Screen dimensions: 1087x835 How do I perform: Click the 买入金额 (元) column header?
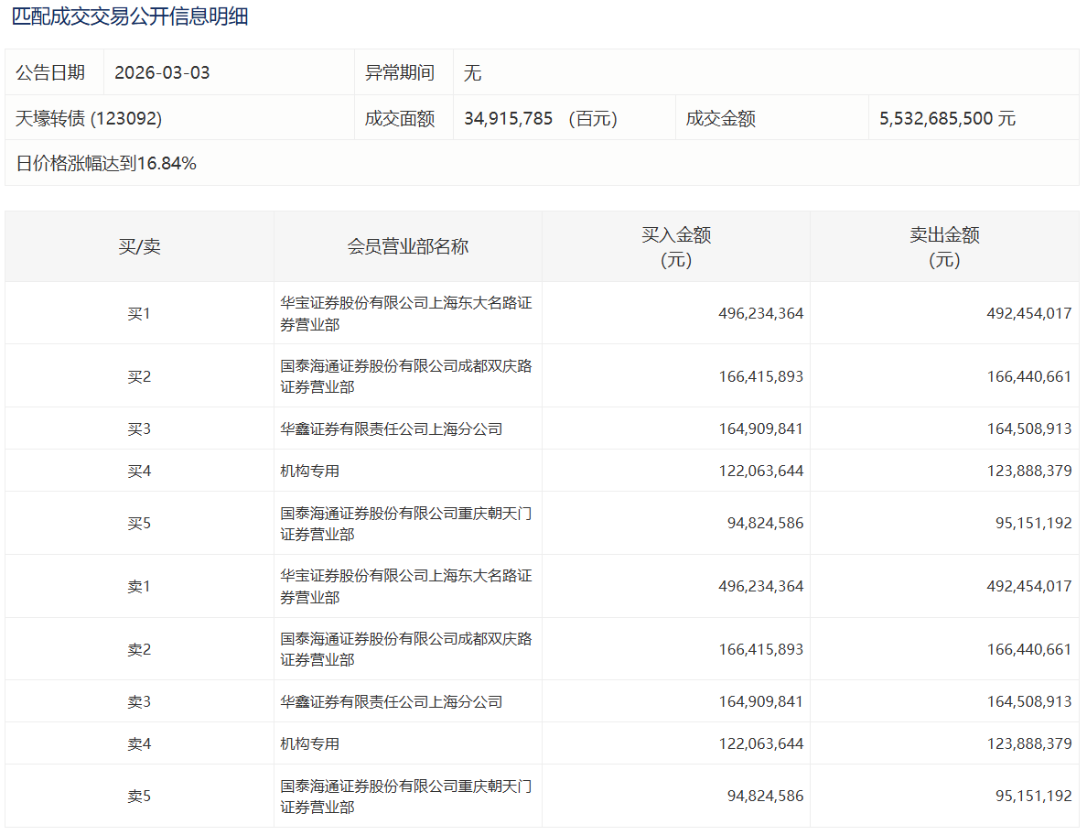click(x=676, y=246)
